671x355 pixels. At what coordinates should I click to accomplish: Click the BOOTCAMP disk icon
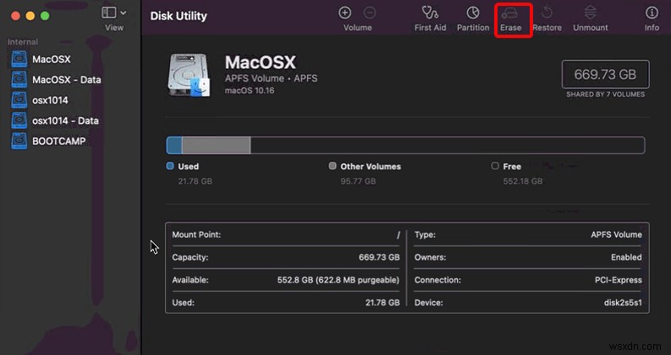coord(19,141)
